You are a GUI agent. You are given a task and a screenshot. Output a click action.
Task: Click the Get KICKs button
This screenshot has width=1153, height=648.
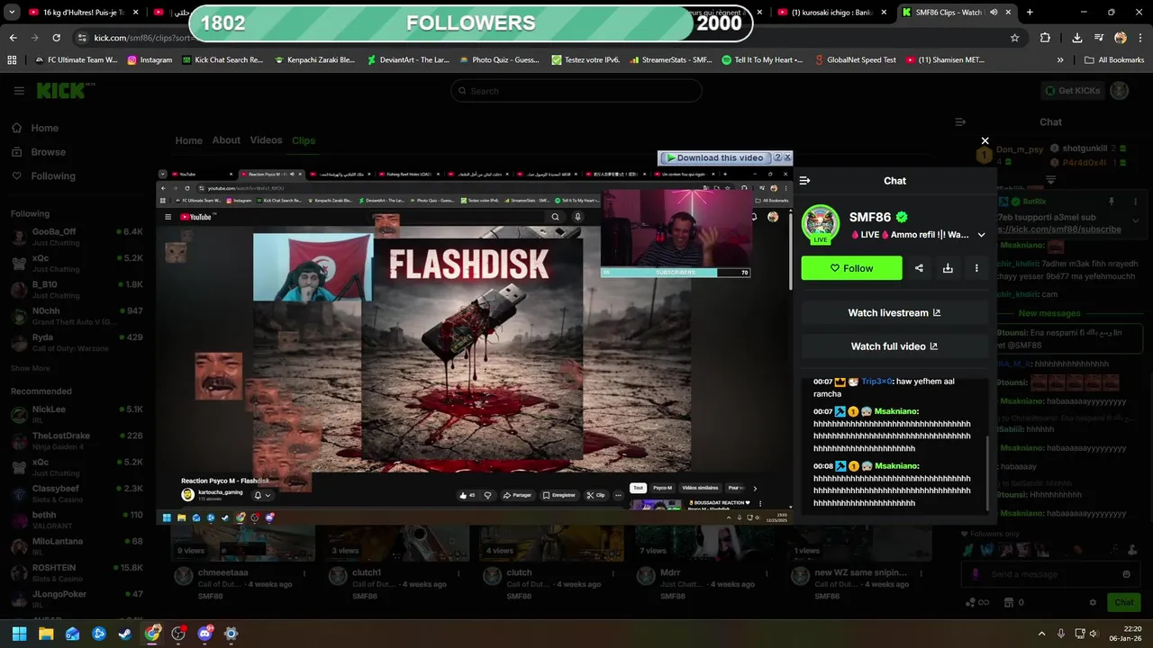pyautogui.click(x=1072, y=91)
